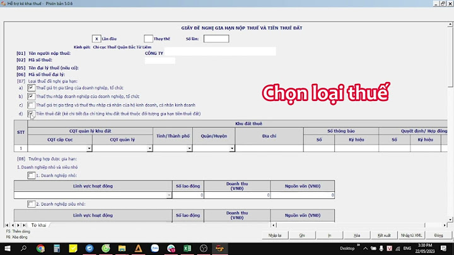Click 'Nhập từ XML' button
Image resolution: width=454 pixels, height=255 pixels.
pyautogui.click(x=411, y=235)
